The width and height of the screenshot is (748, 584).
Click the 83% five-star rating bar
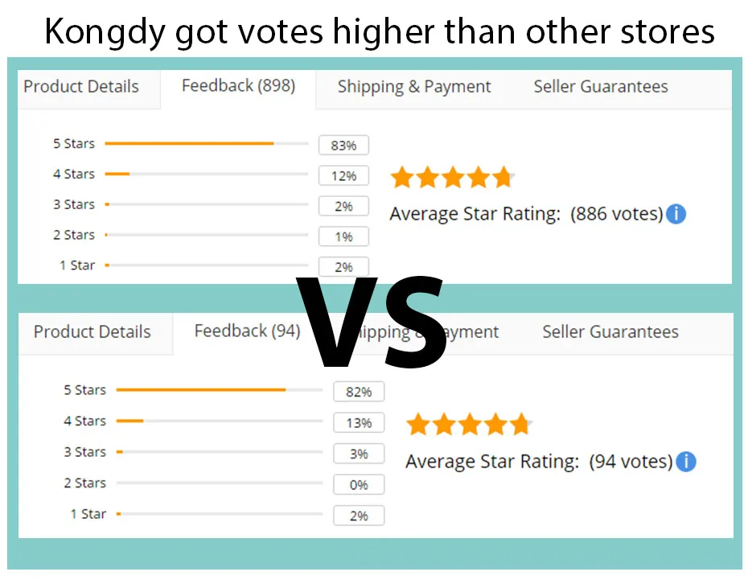[206, 144]
